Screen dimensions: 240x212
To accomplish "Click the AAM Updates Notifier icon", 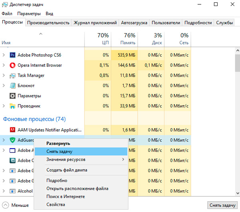I will click(12, 130).
